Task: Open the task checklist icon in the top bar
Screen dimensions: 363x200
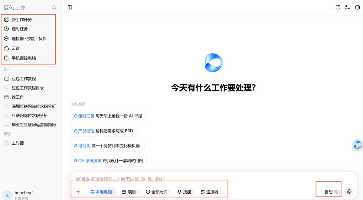Action: pos(348,7)
